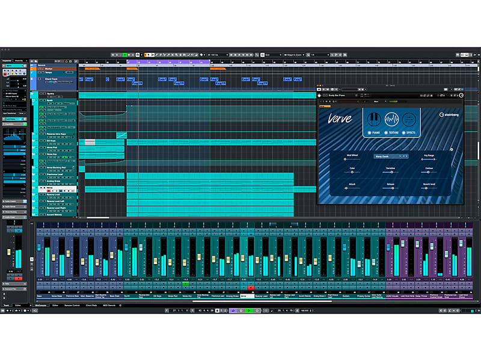The width and height of the screenshot is (481, 361).
Task: Toggle the Equalizers section power in Inspector
Action: coord(25,124)
